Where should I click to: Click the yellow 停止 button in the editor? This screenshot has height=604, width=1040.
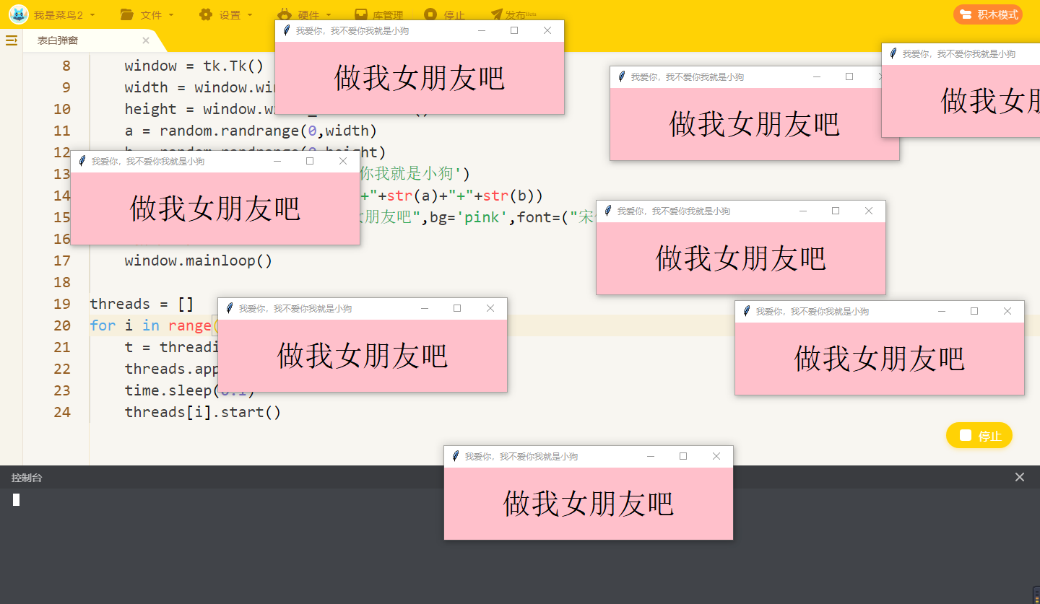(x=979, y=435)
